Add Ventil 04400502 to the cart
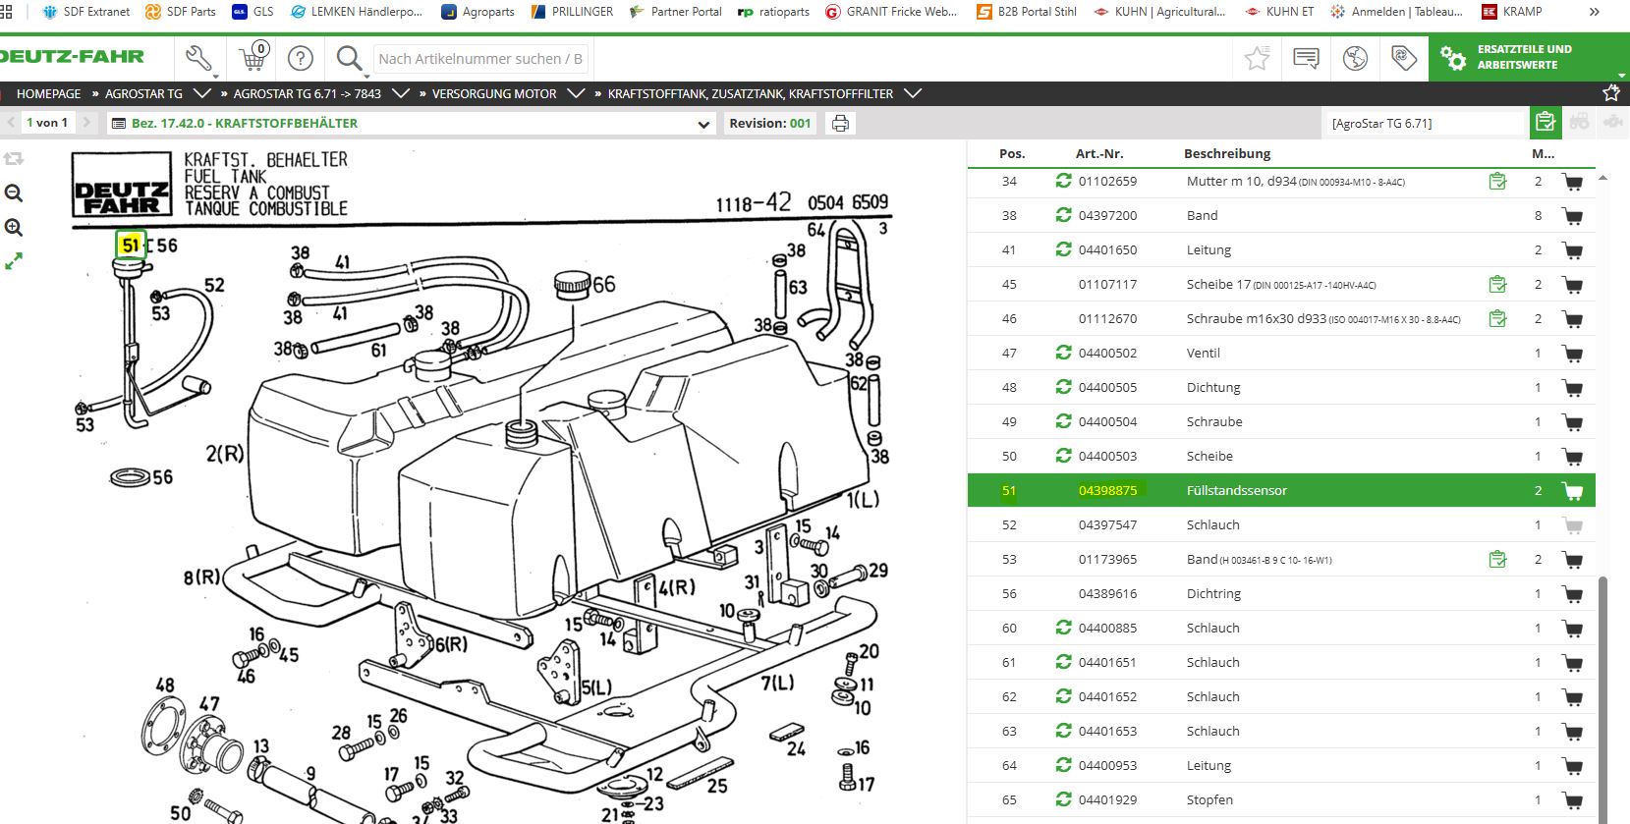 click(1573, 354)
